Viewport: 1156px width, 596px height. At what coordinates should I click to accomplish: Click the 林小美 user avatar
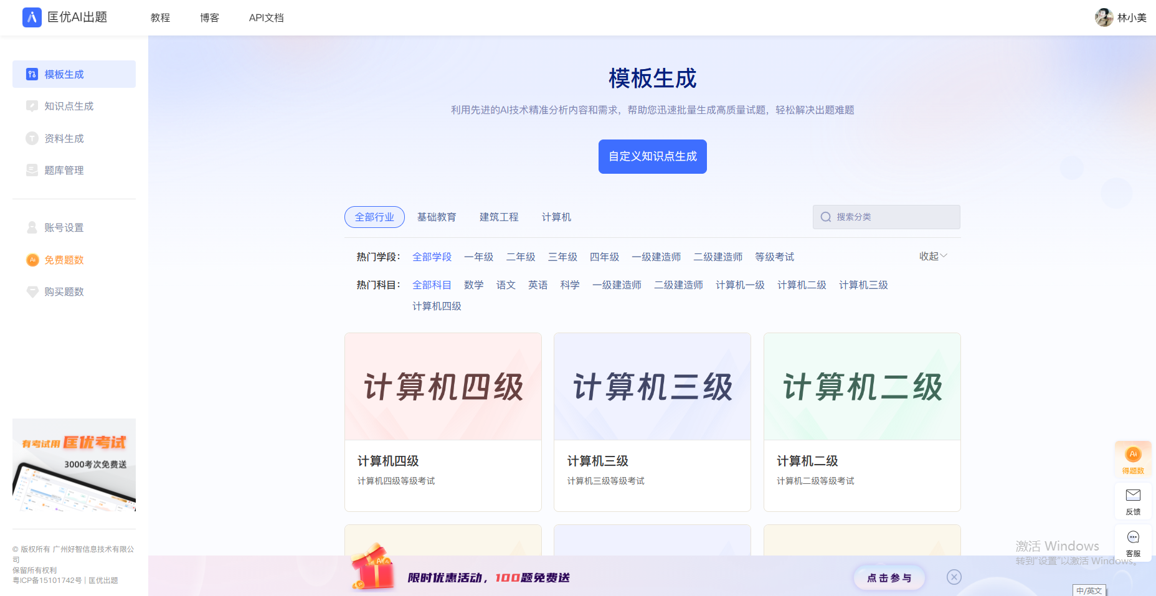click(x=1104, y=17)
